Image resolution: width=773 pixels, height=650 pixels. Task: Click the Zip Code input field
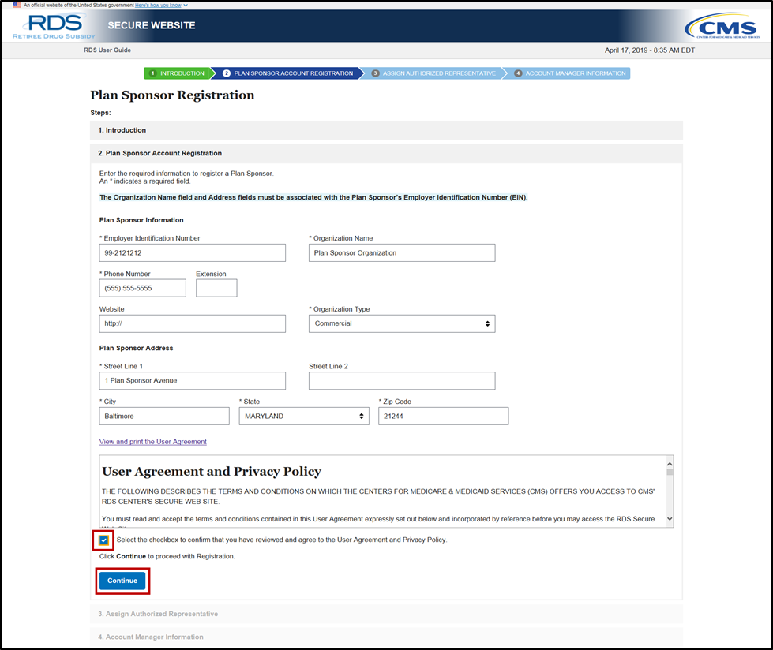point(443,416)
